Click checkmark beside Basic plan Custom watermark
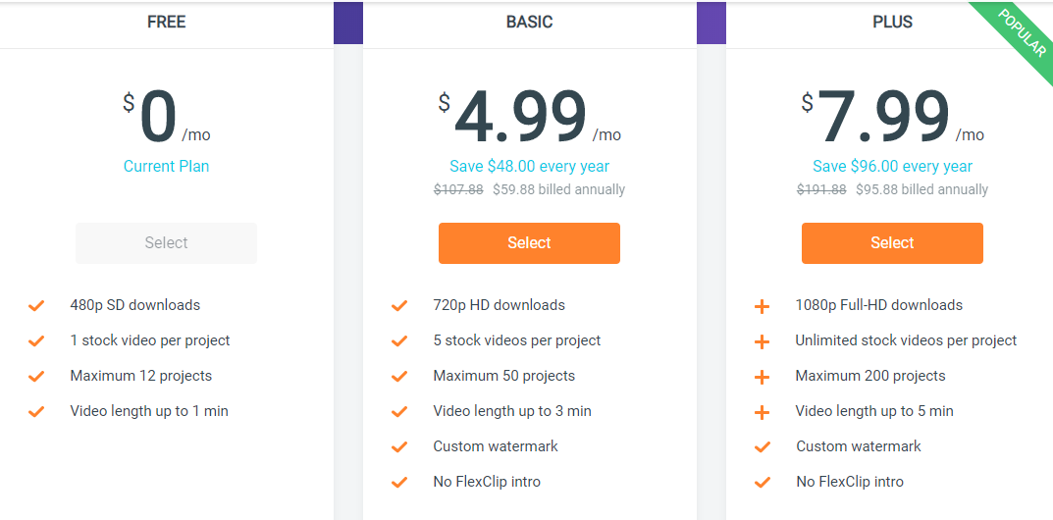1053x520 pixels. (x=399, y=447)
